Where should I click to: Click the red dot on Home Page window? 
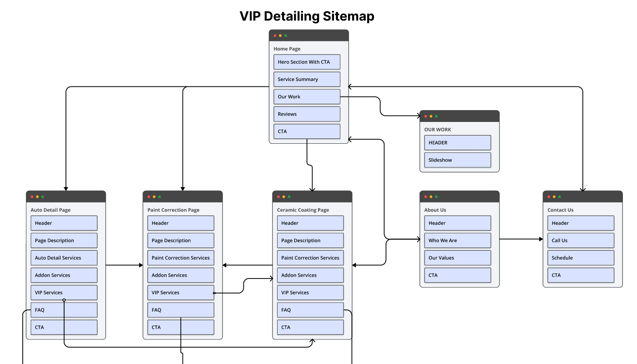click(x=275, y=35)
